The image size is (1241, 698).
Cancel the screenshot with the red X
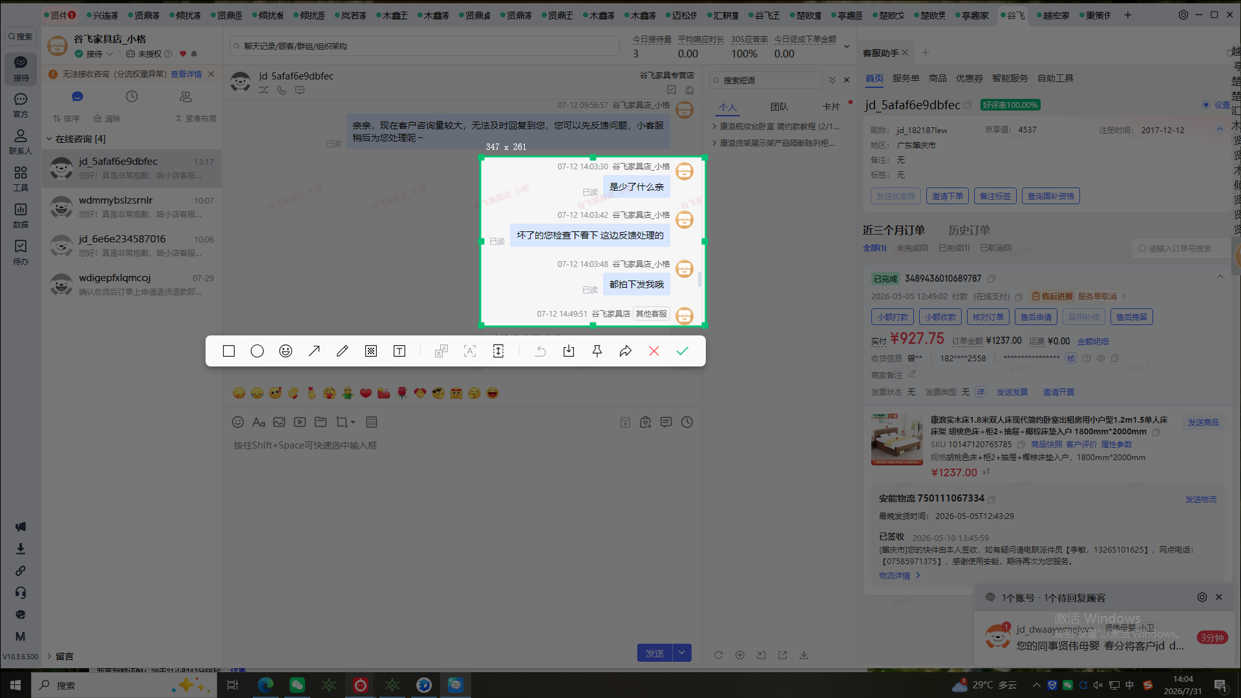[654, 351]
